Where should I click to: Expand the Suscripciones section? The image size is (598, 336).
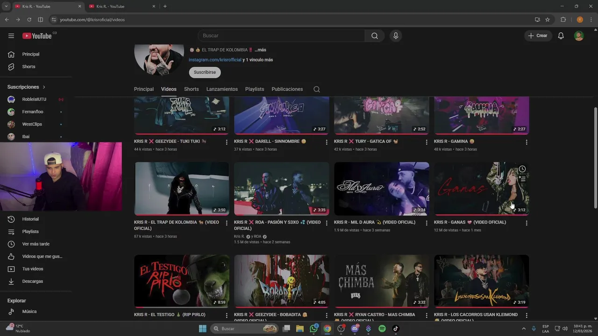tap(27, 87)
